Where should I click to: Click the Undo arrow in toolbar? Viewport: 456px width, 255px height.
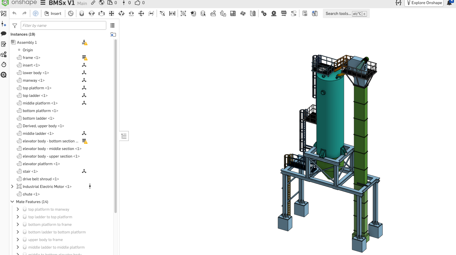[x=14, y=13]
